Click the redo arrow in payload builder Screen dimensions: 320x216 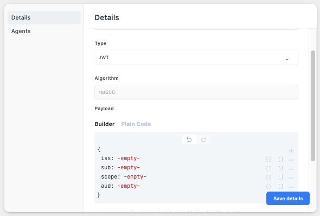(203, 139)
